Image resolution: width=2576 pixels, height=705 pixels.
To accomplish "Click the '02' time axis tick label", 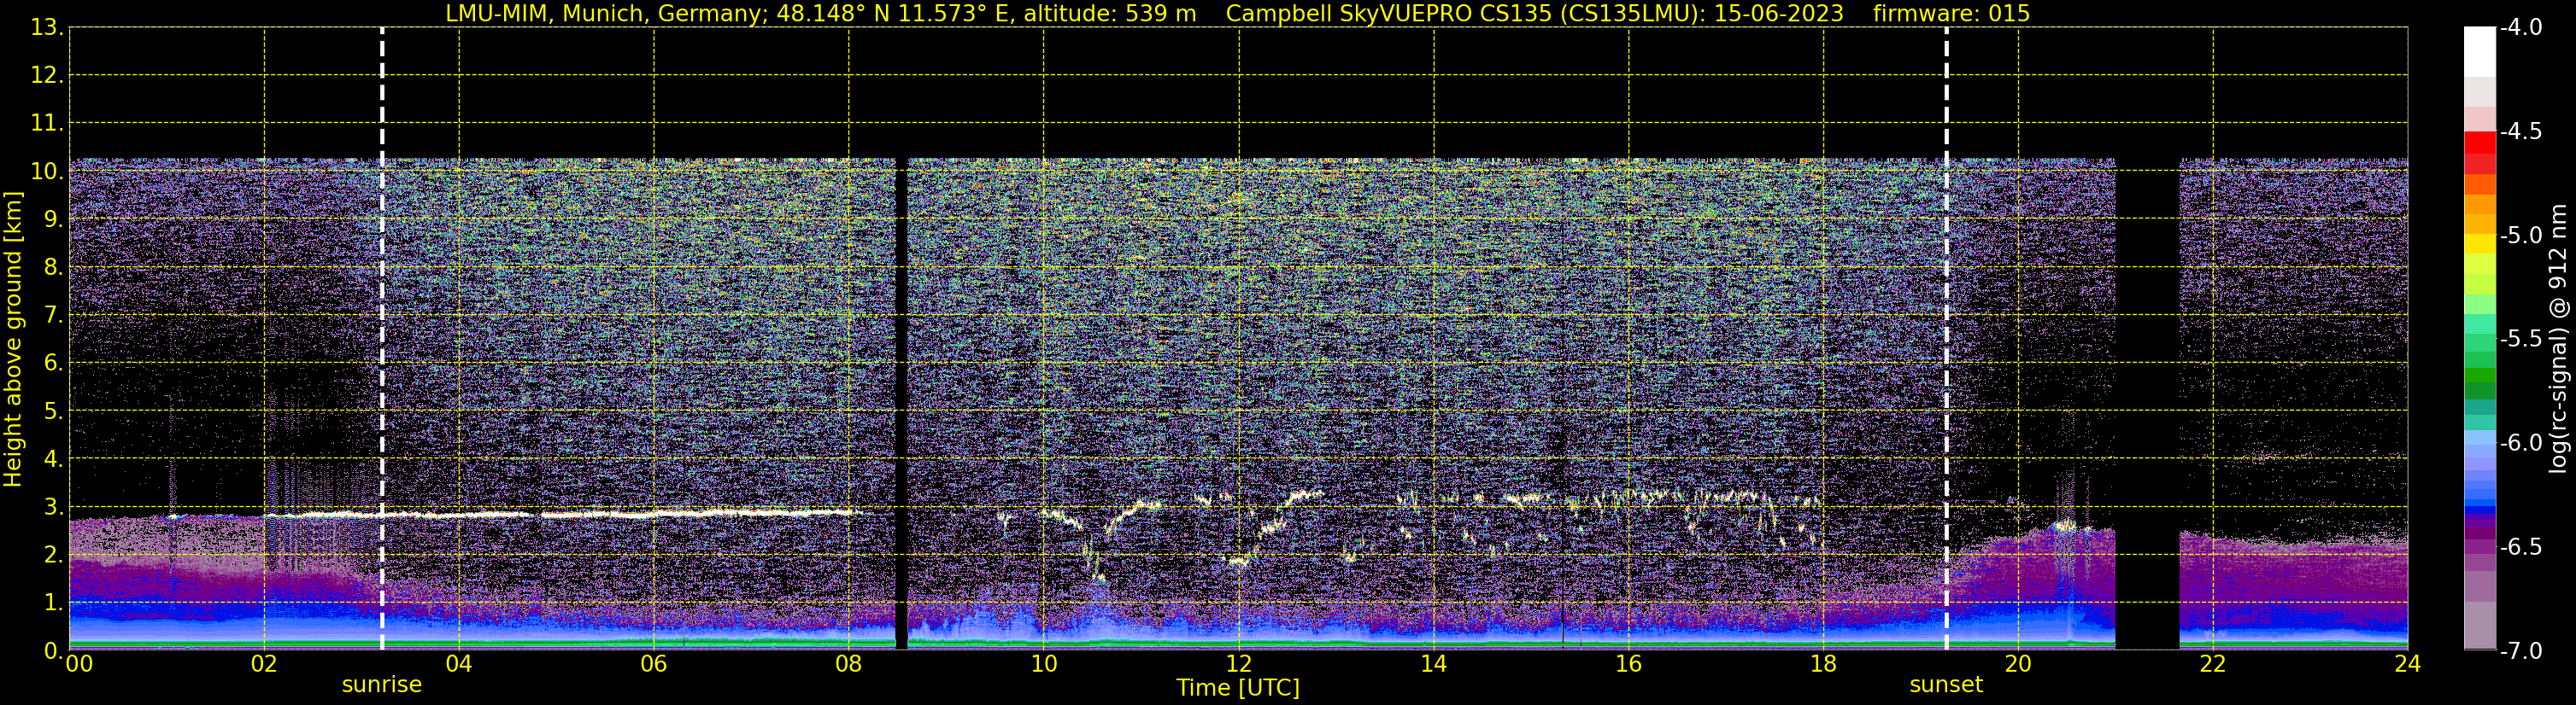I will click(x=264, y=664).
